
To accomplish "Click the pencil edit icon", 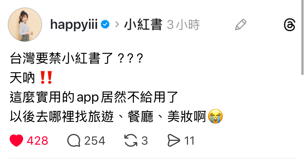I will pos(241,25).
